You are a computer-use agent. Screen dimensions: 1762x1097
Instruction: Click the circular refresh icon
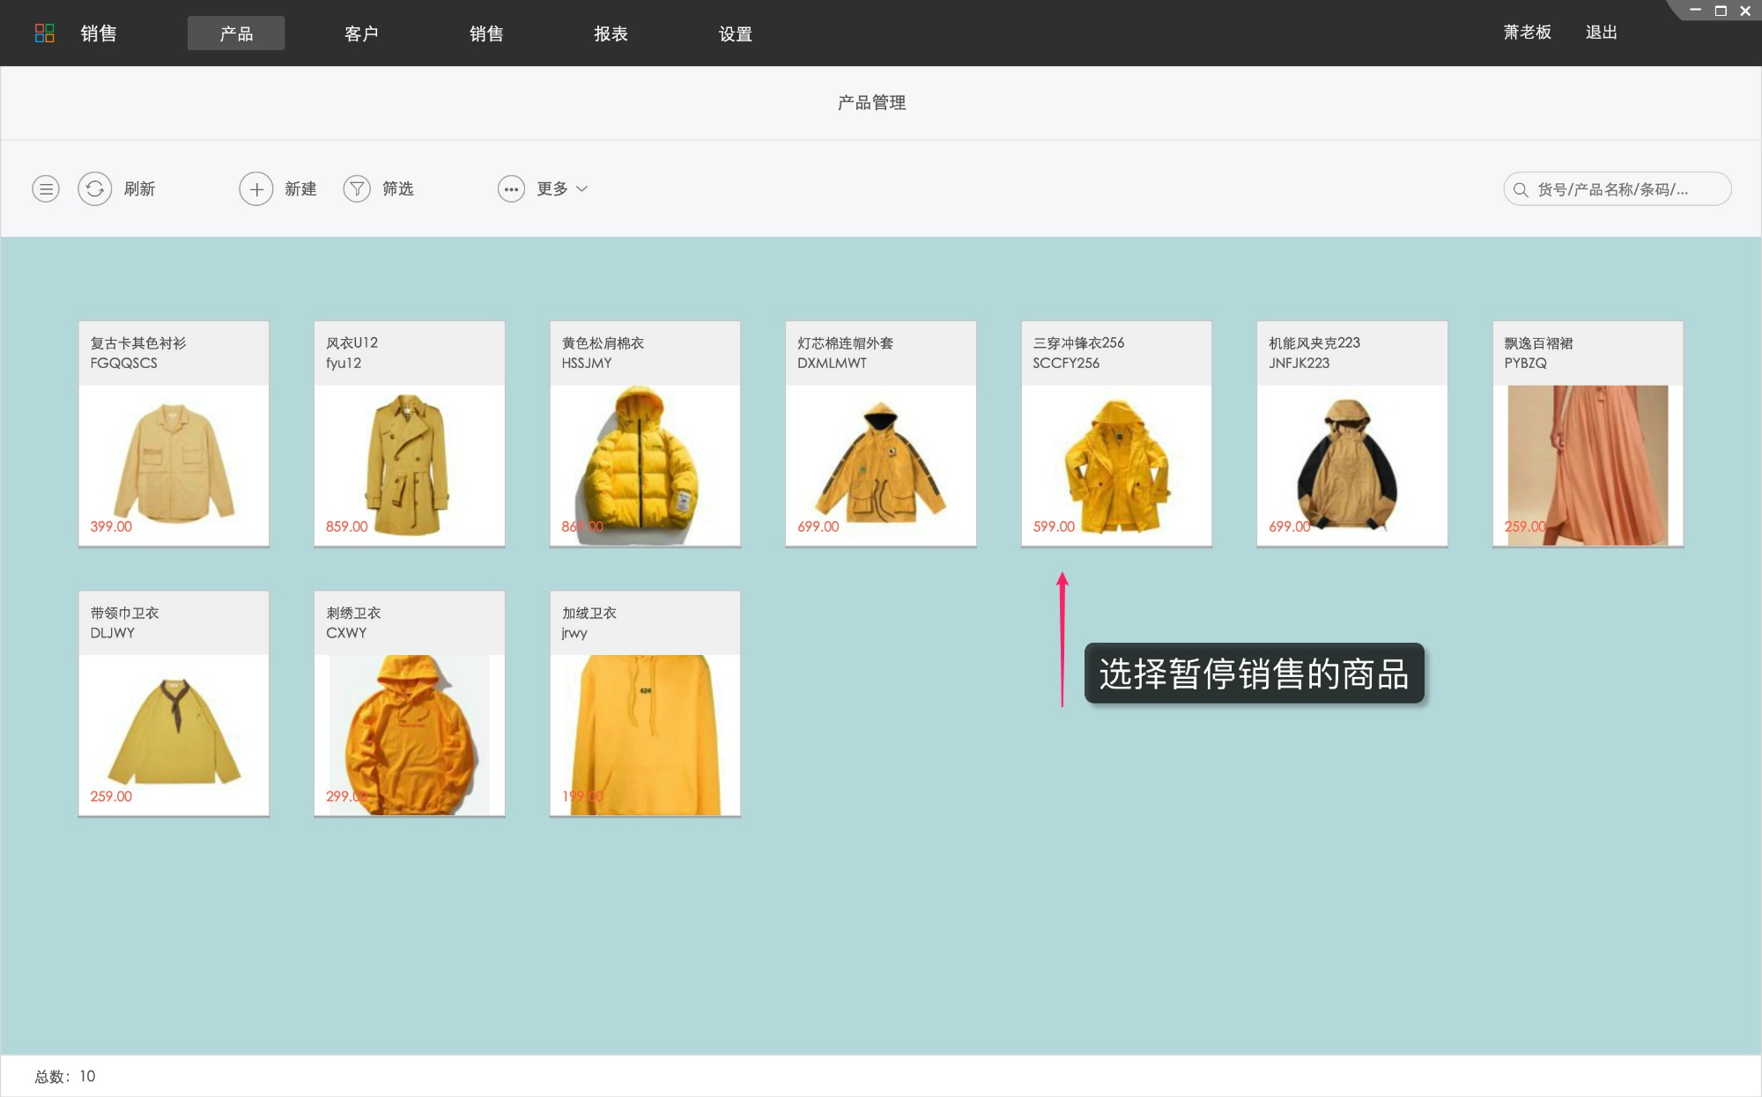(x=95, y=188)
